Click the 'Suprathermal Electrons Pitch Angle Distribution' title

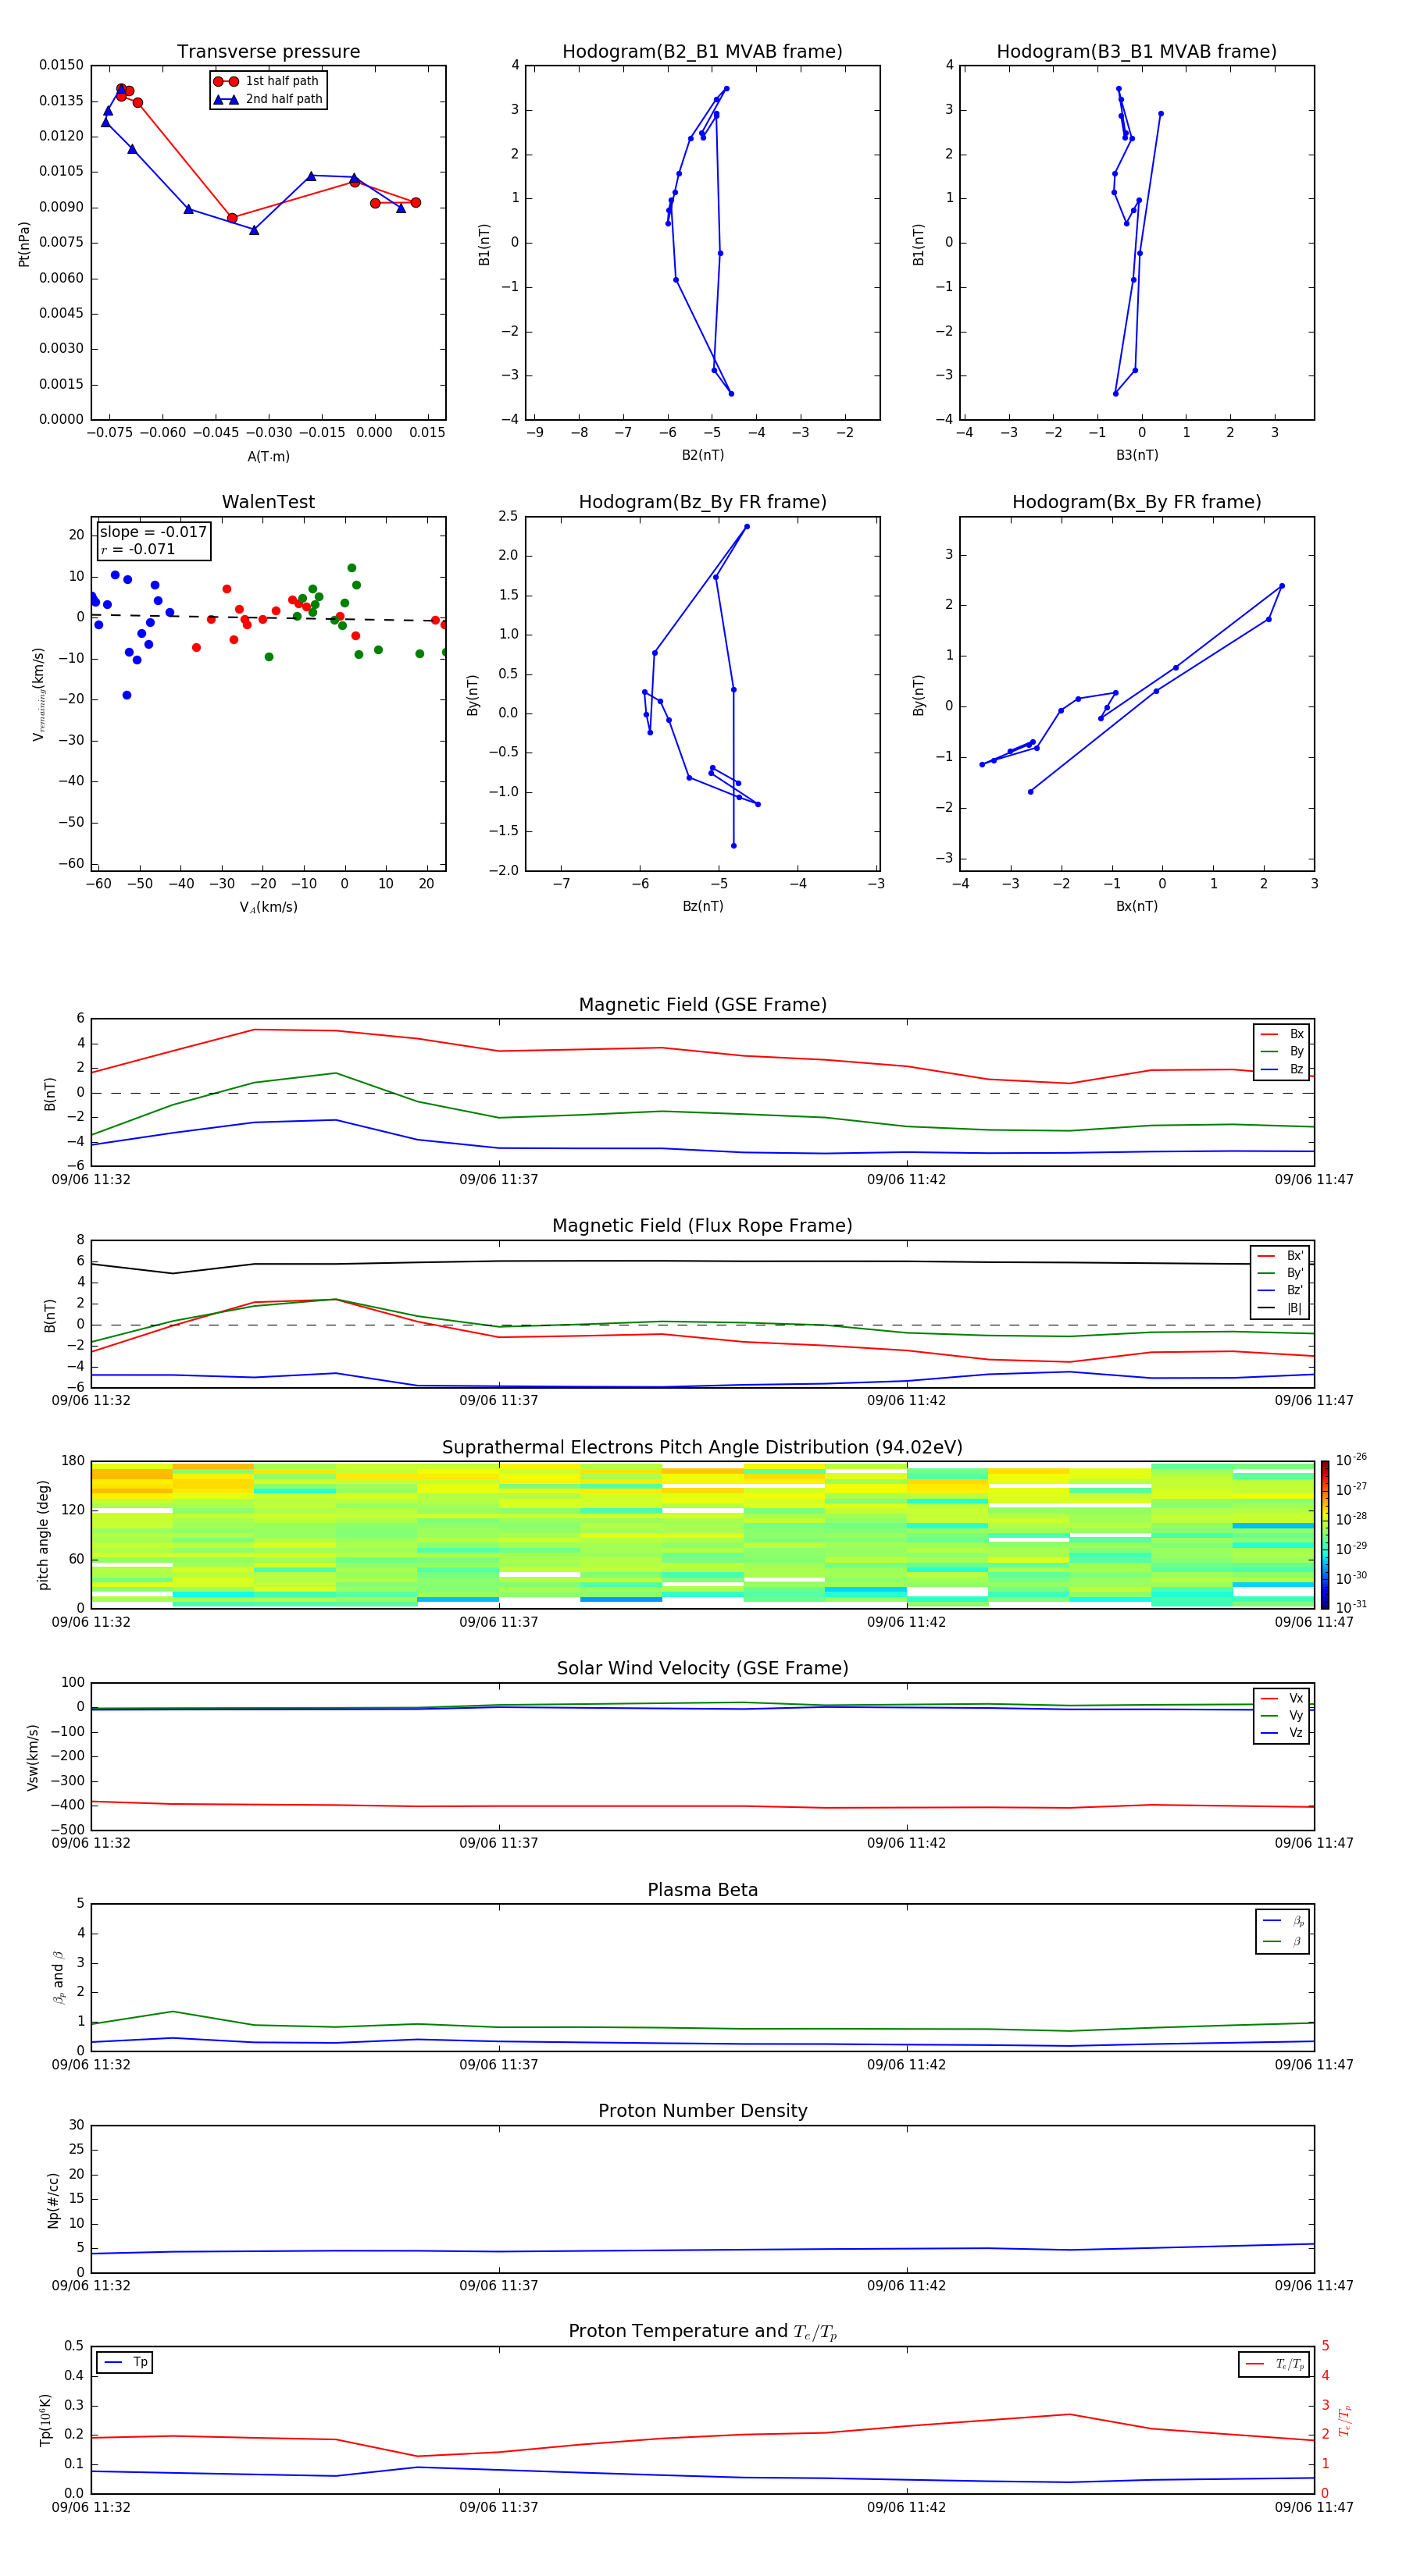(x=702, y=1447)
